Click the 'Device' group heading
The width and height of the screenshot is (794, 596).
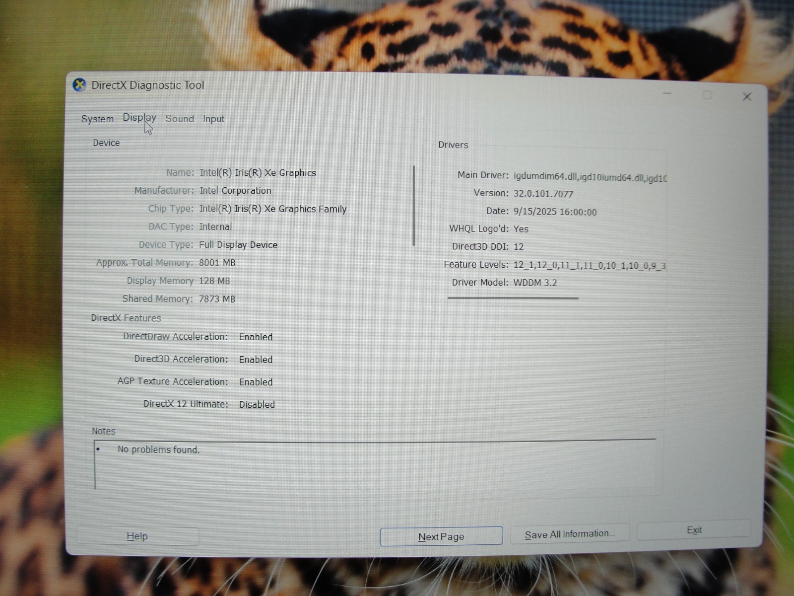106,143
